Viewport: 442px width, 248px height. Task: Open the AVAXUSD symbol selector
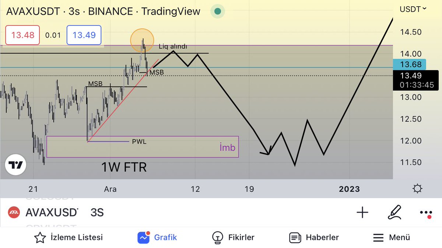(x=52, y=212)
